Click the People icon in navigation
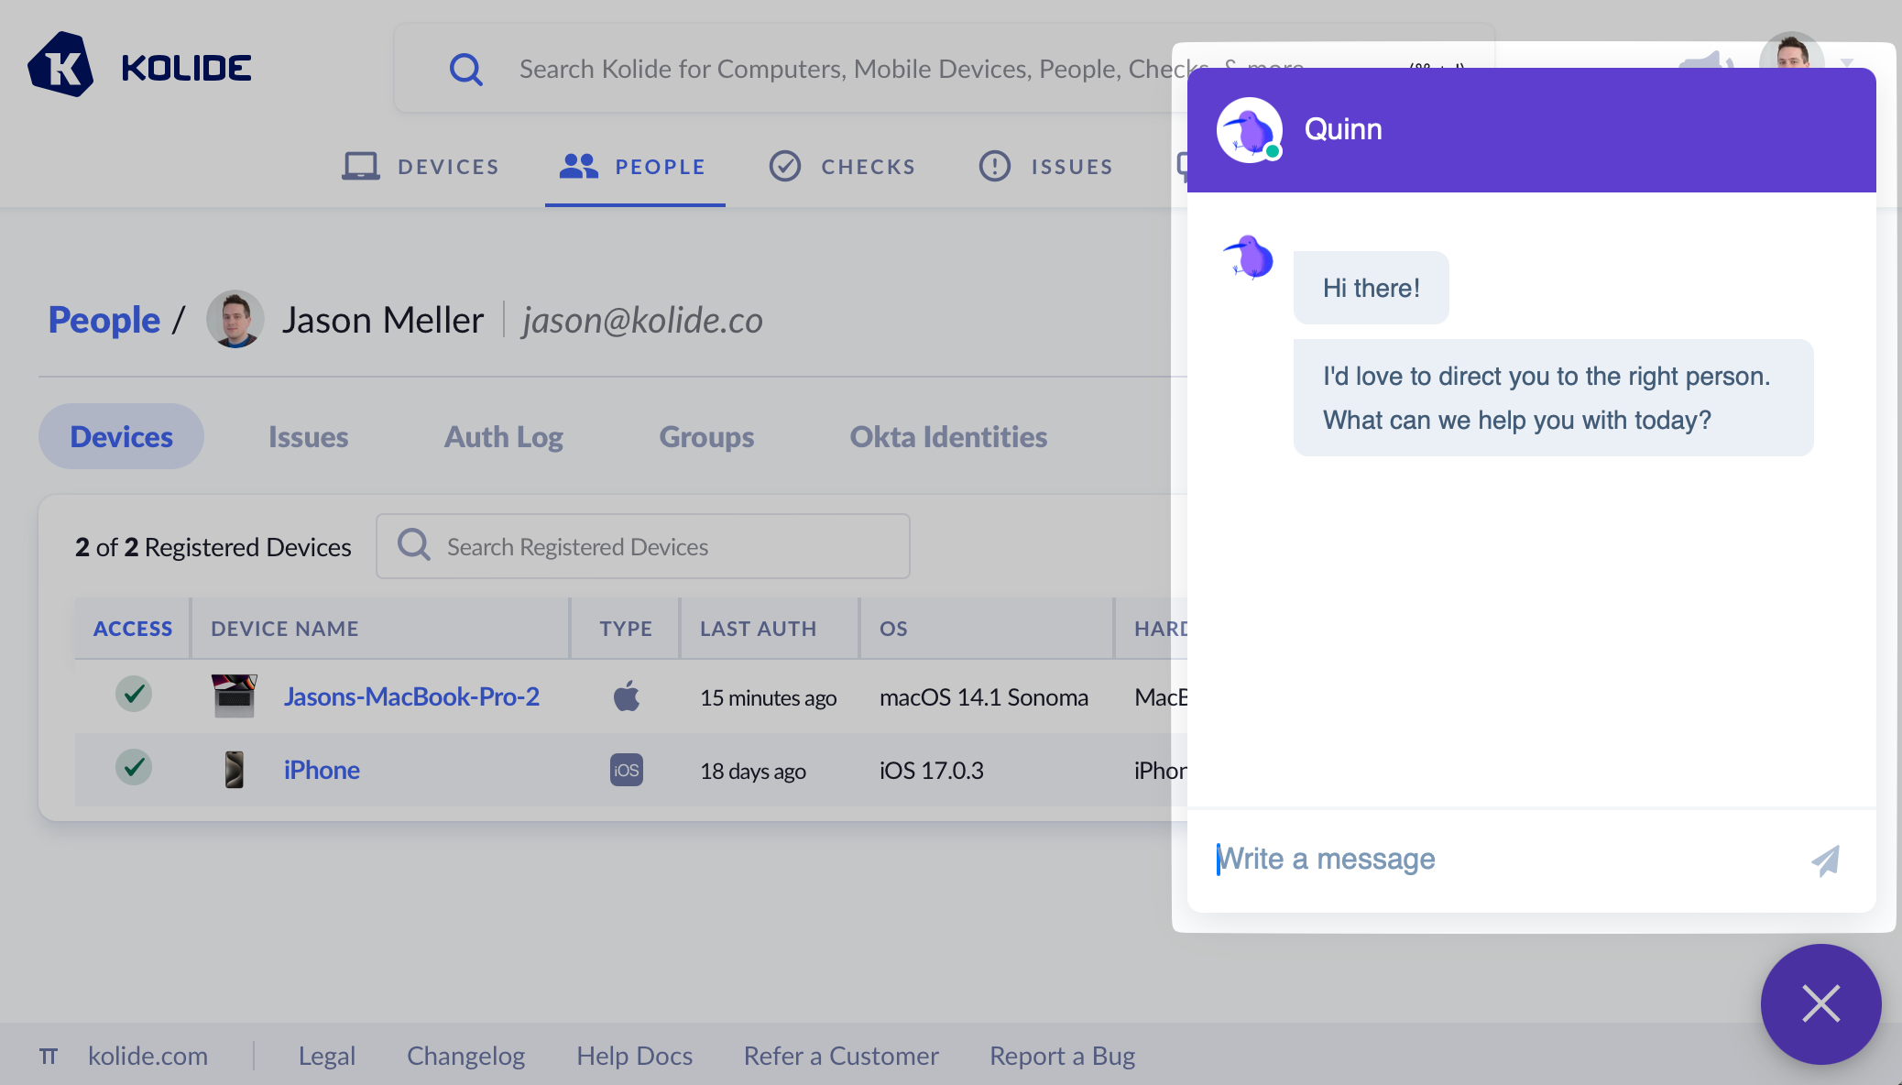The height and width of the screenshot is (1085, 1902). 579,166
